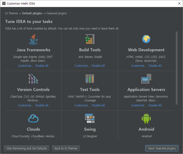Click 'UI Designer' description under Swing

90,136
